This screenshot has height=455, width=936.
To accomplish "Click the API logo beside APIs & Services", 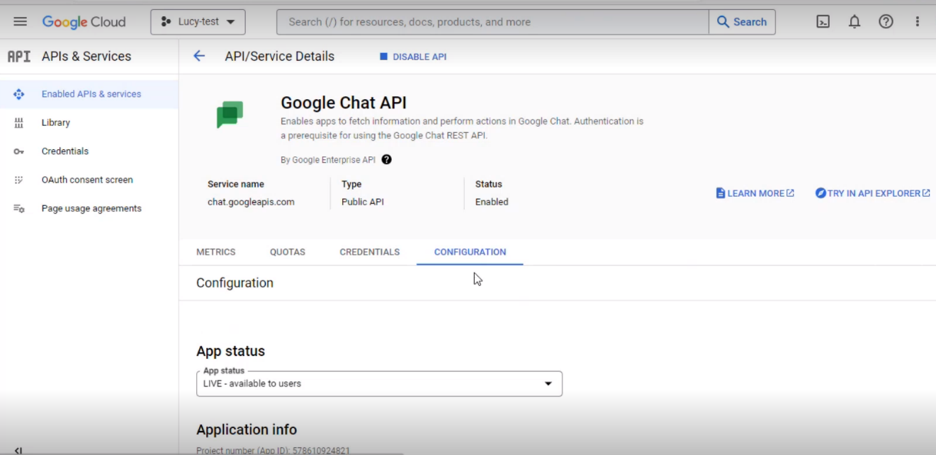I will click(x=19, y=57).
